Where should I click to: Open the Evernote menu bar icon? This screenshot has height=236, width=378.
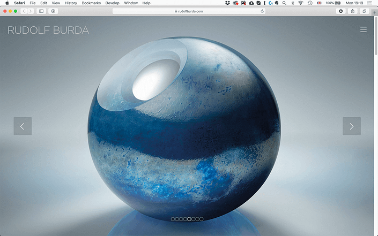point(277,3)
